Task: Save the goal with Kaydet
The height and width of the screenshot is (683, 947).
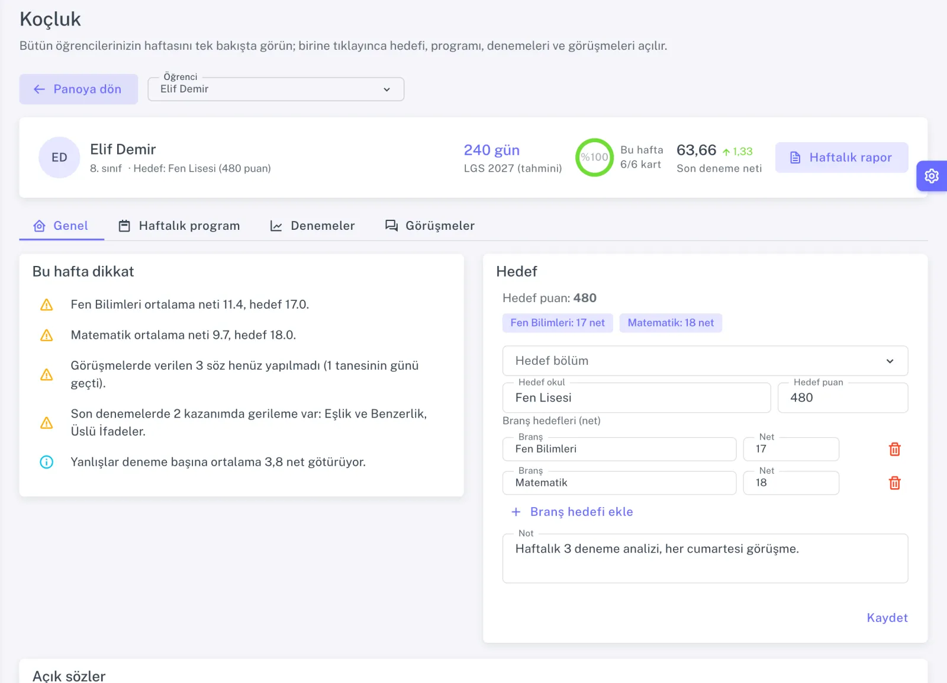Action: pos(887,618)
